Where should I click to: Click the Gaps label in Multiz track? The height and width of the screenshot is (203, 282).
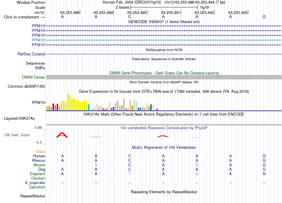(40, 152)
